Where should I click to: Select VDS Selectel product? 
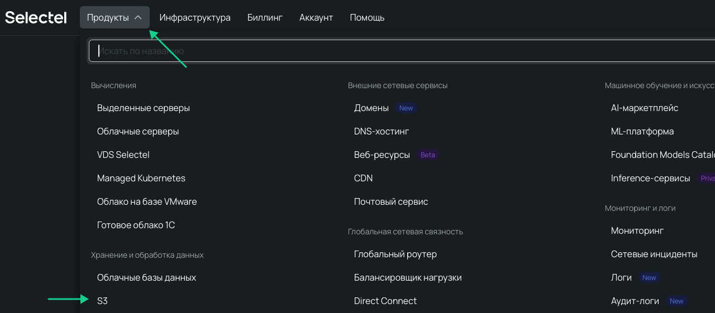click(x=123, y=155)
